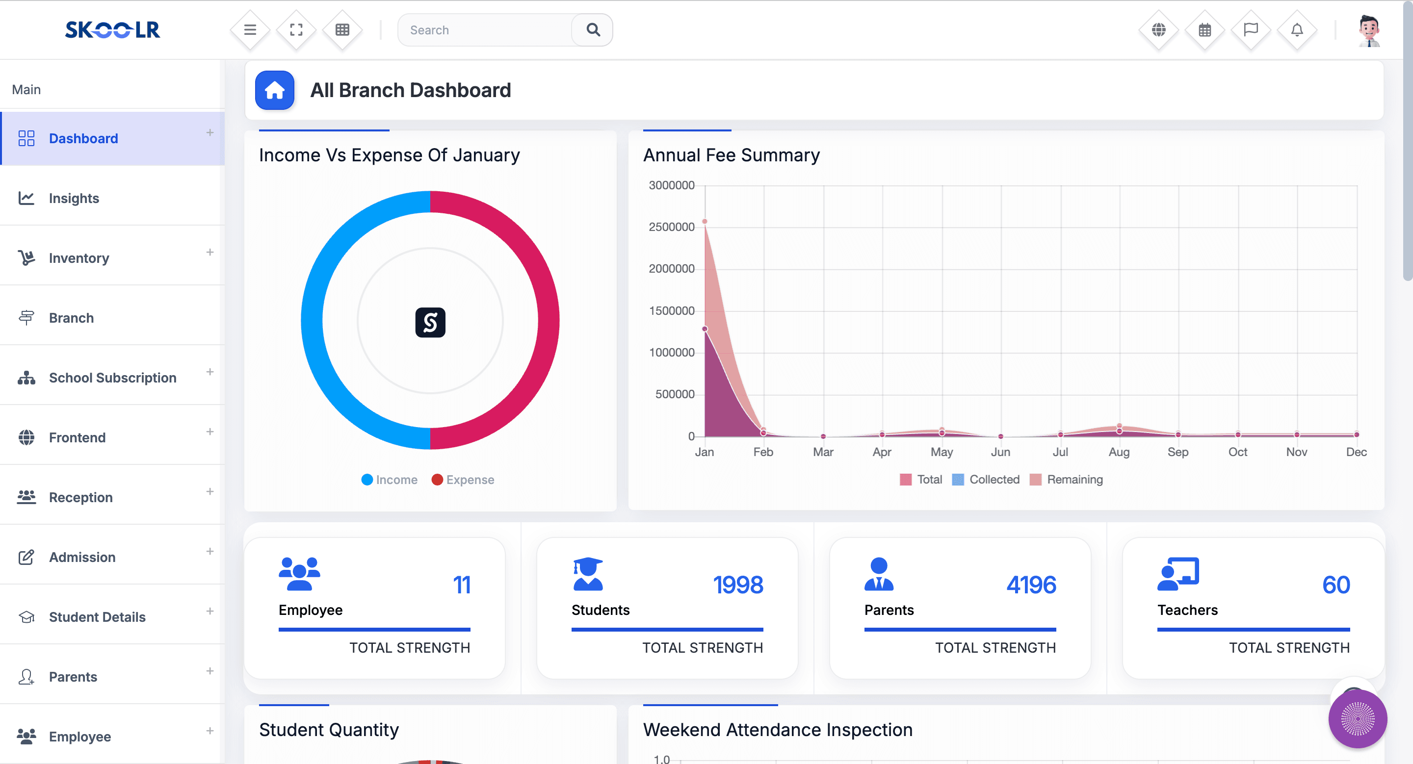The image size is (1413, 764).
Task: Enter fullscreen mode using the expand icon
Action: (296, 29)
